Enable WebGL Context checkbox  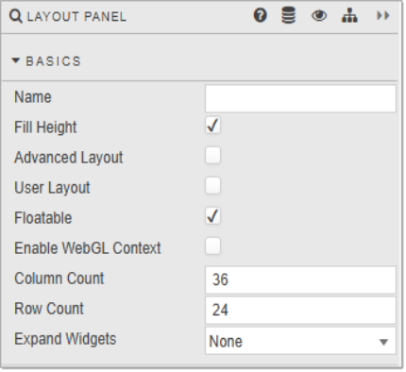click(x=212, y=246)
